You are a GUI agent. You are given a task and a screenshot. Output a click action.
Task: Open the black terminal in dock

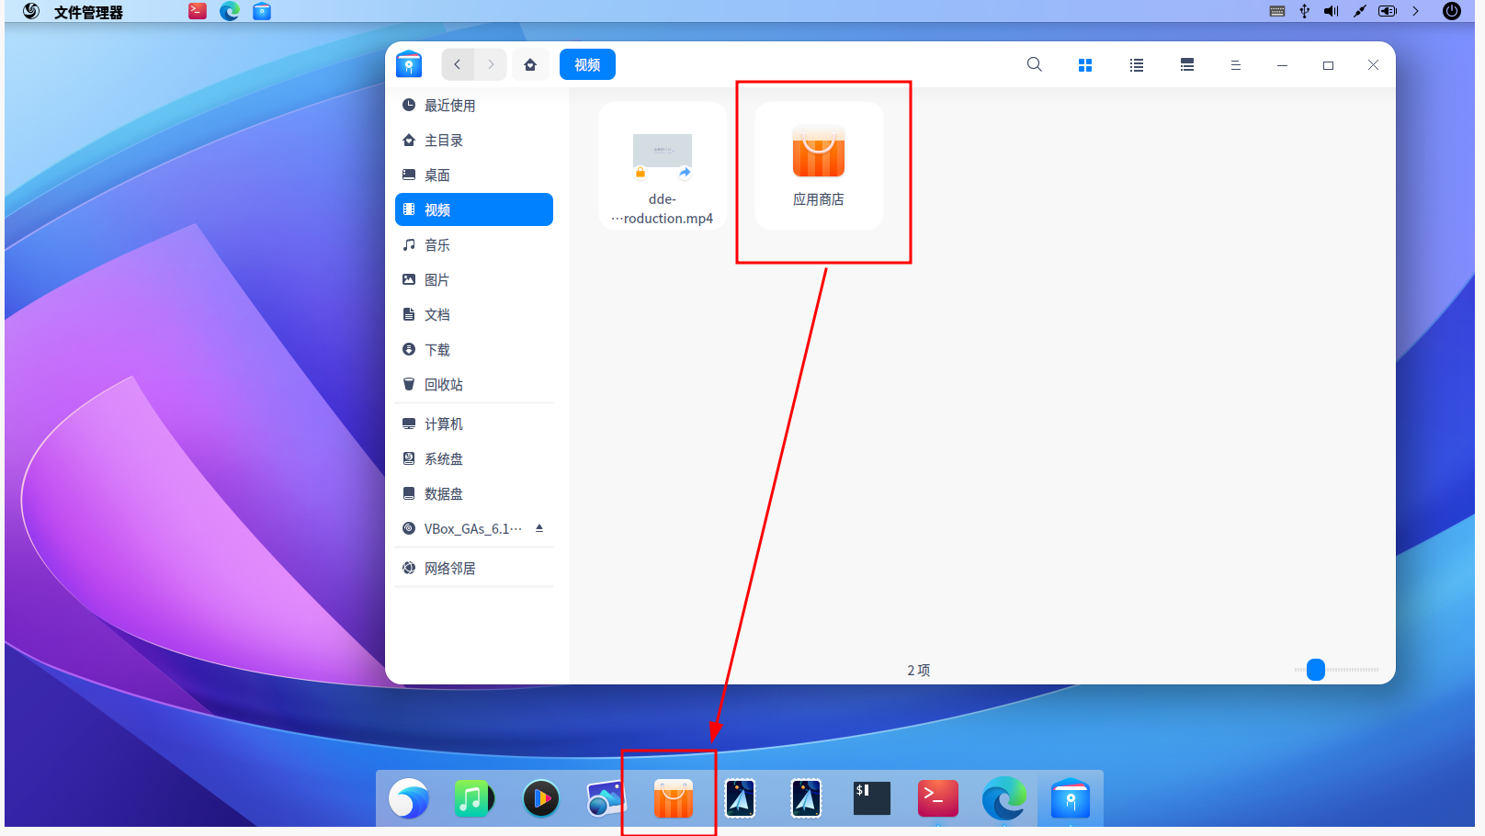click(871, 798)
